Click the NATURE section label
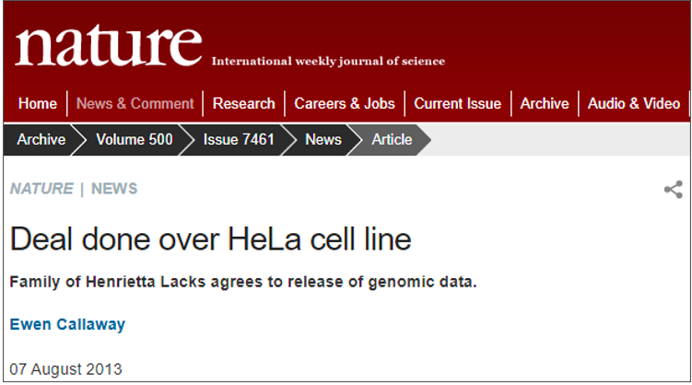692x385 pixels. tap(41, 189)
